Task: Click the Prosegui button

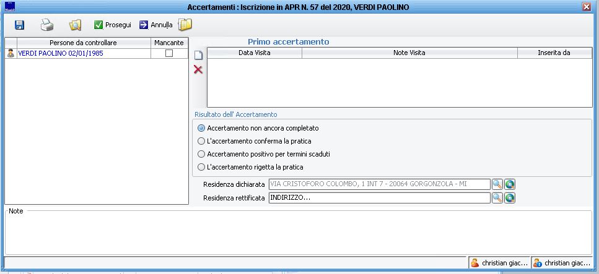Action: 112,25
